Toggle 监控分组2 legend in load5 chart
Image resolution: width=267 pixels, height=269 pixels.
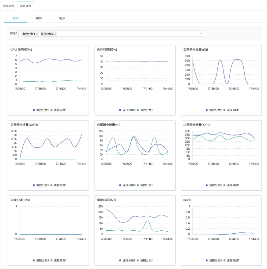tap(214, 260)
